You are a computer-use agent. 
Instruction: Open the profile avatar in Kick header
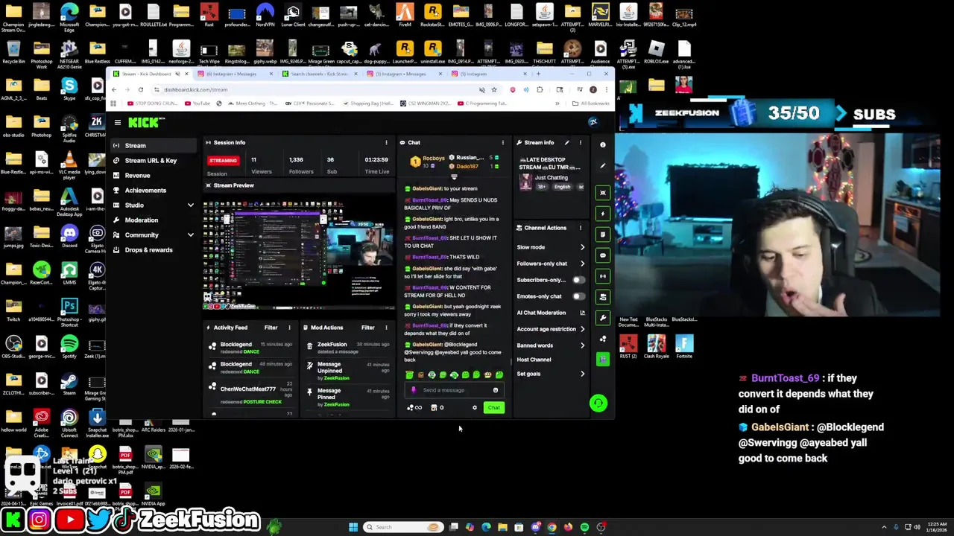593,122
